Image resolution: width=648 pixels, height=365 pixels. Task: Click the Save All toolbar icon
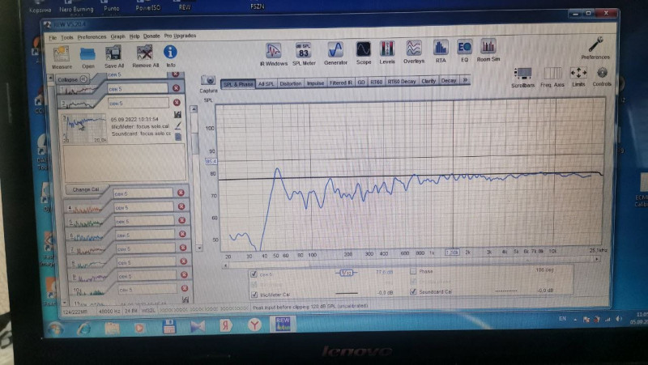tap(113, 53)
